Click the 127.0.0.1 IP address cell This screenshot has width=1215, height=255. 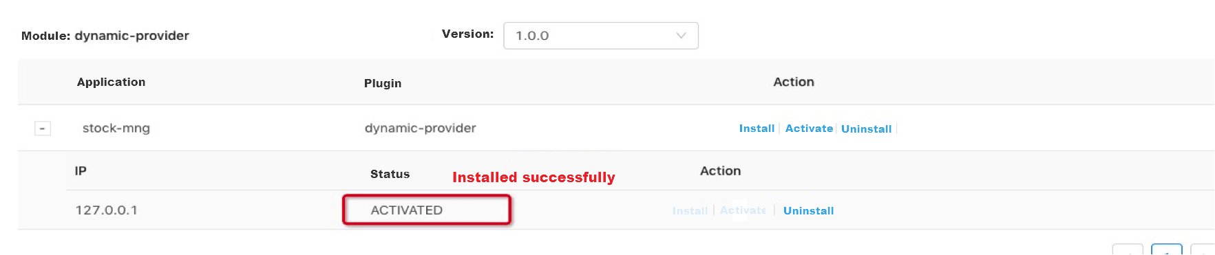(x=107, y=210)
